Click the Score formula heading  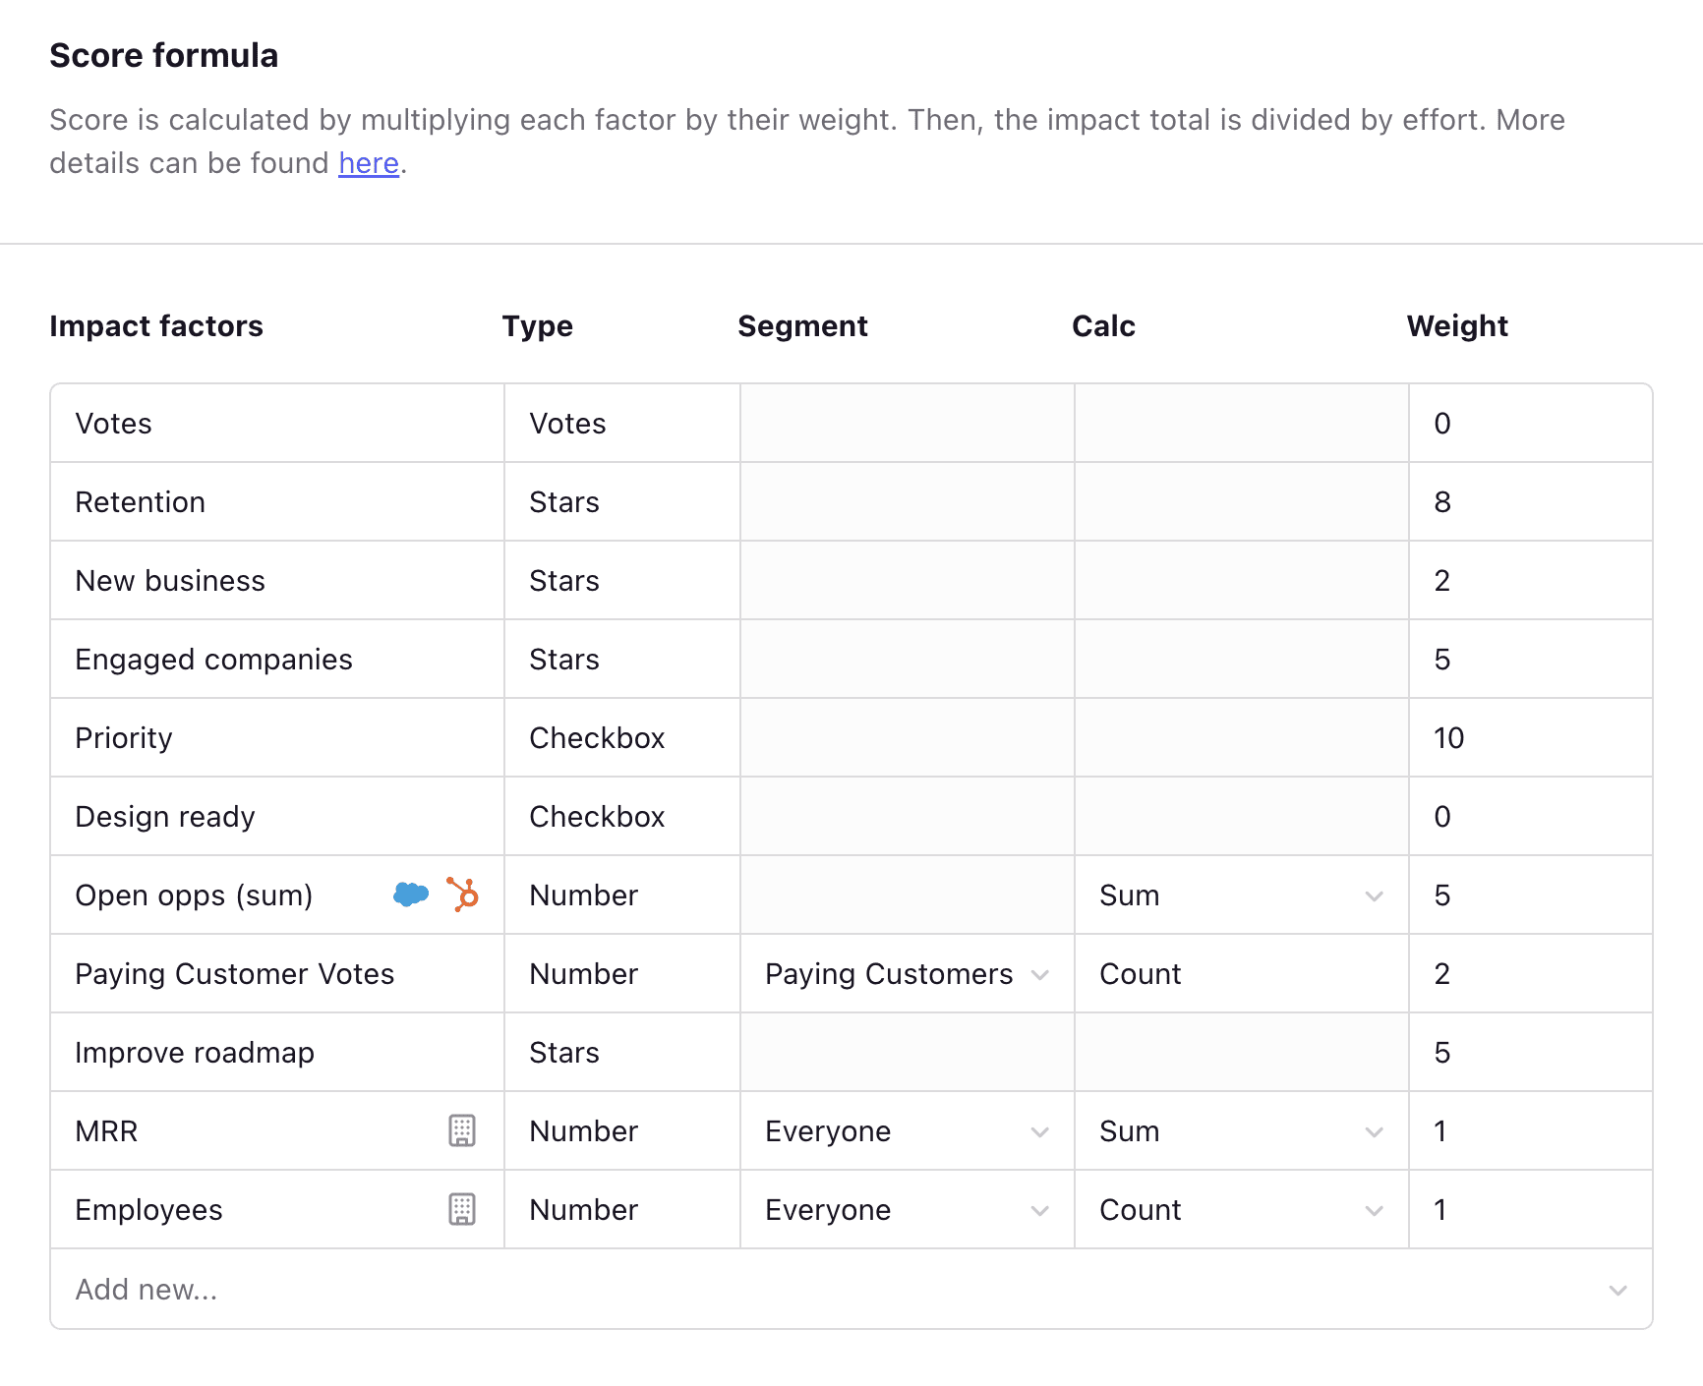coord(164,55)
